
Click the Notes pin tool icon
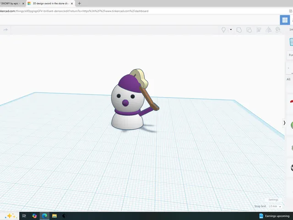click(223, 30)
